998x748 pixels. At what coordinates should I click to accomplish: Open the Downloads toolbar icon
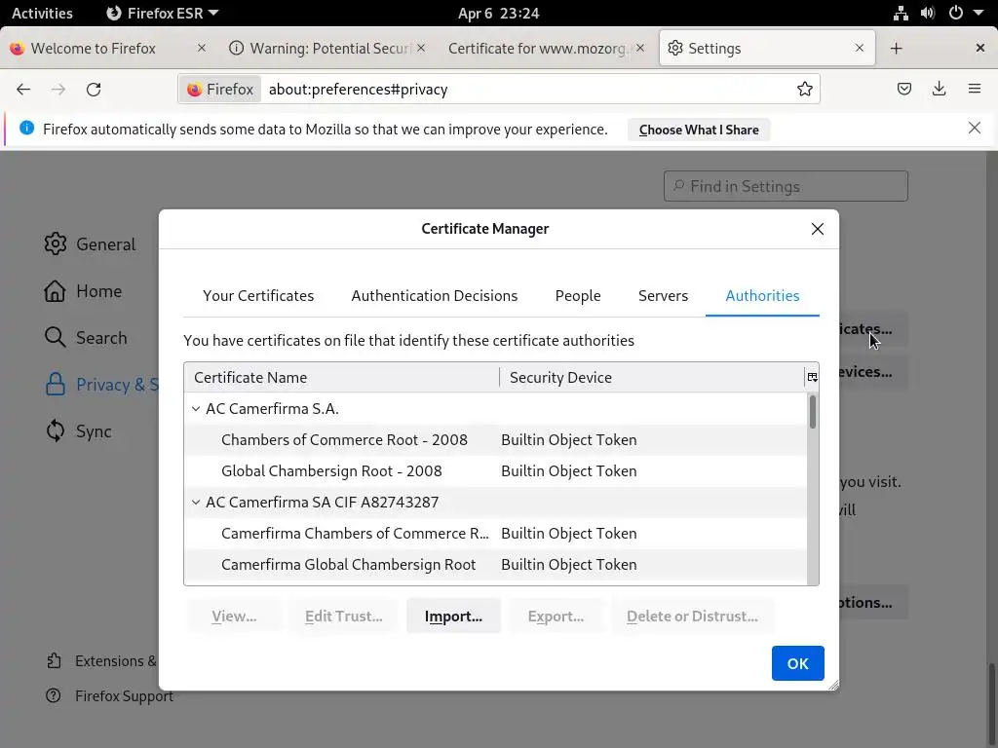tap(939, 90)
